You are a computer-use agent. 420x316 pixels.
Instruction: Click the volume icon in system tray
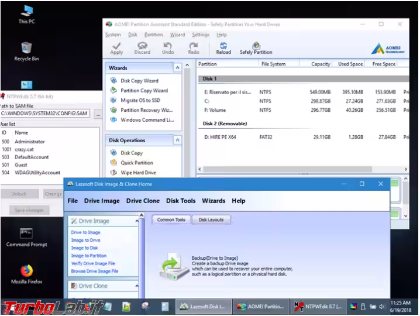pos(382,307)
